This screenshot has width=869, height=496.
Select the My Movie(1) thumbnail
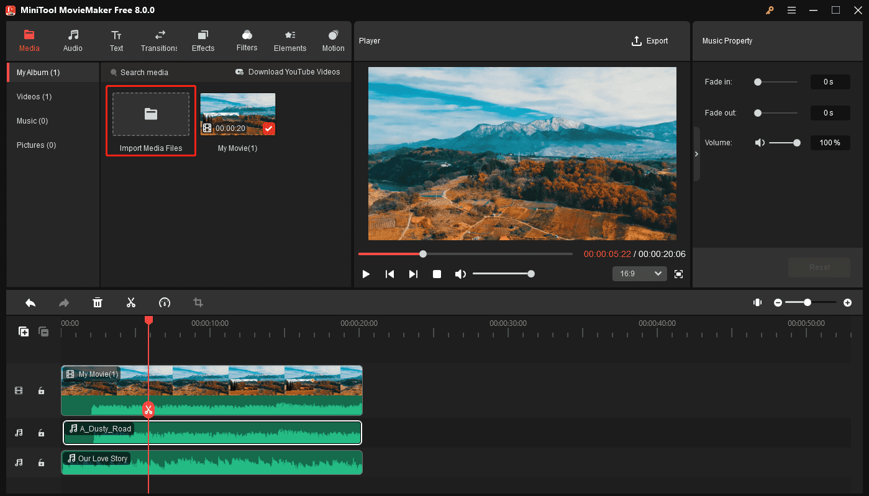(238, 114)
